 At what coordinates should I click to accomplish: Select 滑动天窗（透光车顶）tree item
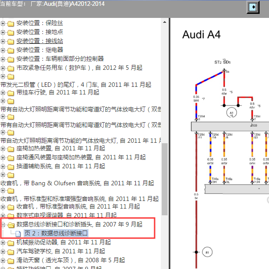[x=71, y=260]
